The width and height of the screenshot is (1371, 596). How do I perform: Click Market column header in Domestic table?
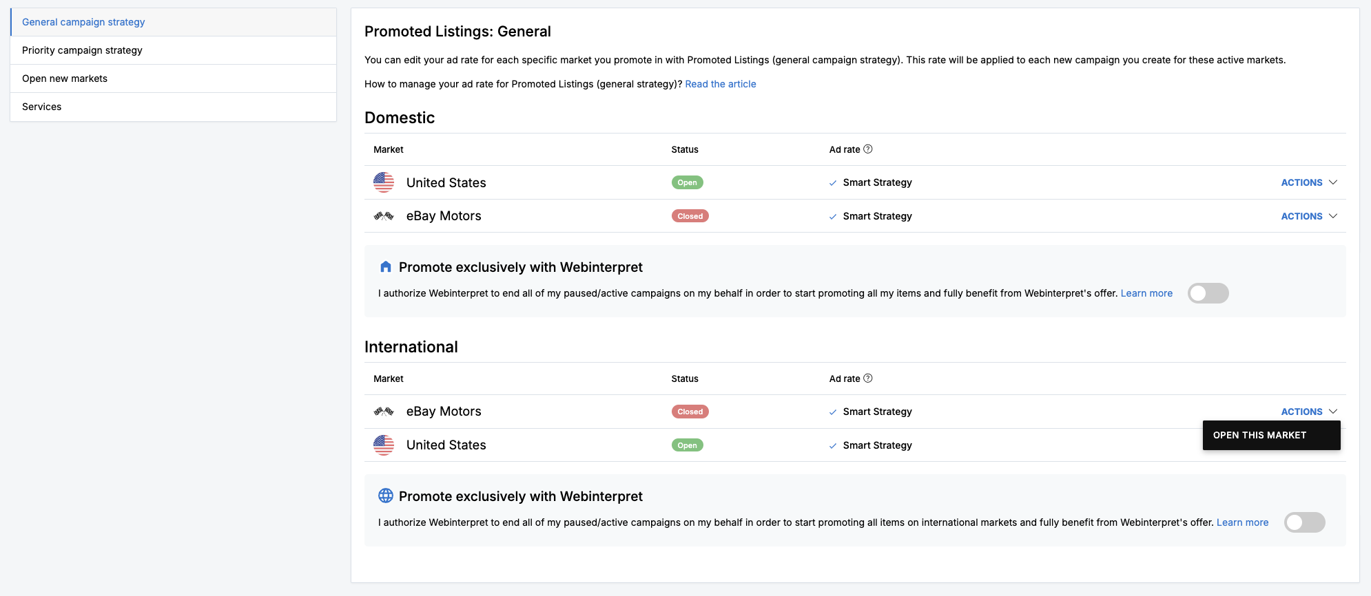pyautogui.click(x=389, y=149)
